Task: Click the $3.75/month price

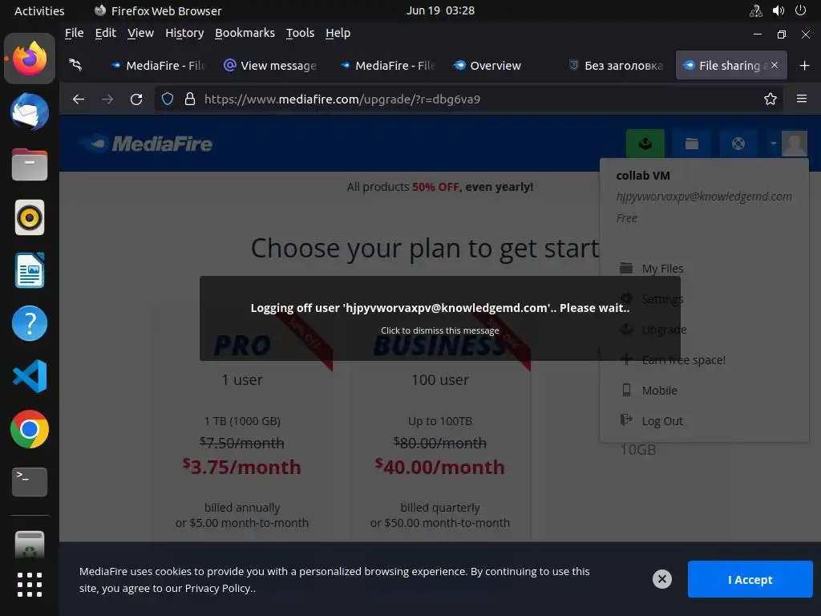Action: [242, 467]
